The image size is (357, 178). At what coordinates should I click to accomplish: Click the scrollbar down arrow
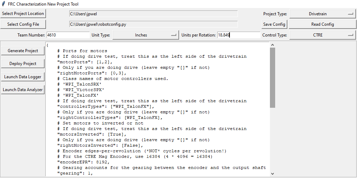[x=272, y=173]
